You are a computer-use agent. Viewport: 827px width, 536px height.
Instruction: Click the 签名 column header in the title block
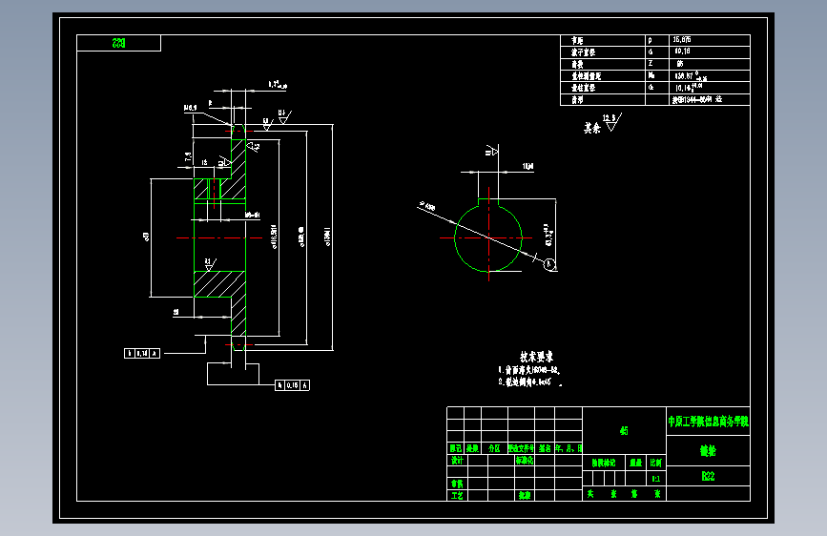545,448
